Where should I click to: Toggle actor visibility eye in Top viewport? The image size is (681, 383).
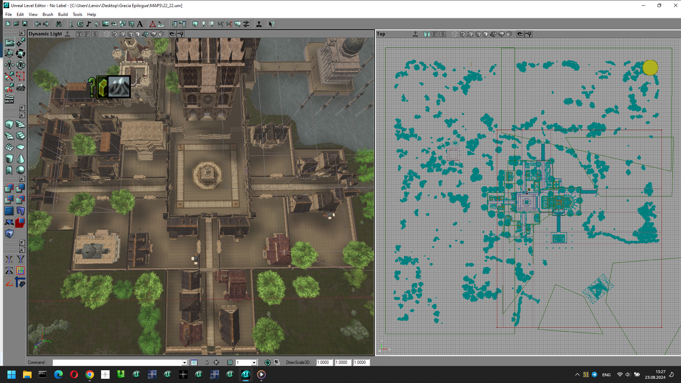pyautogui.click(x=520, y=34)
